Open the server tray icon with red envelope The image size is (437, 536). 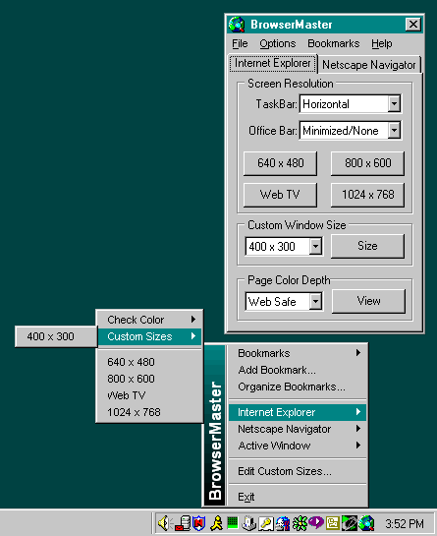click(183, 523)
